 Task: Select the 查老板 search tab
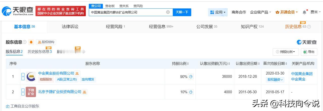click(x=110, y=6)
